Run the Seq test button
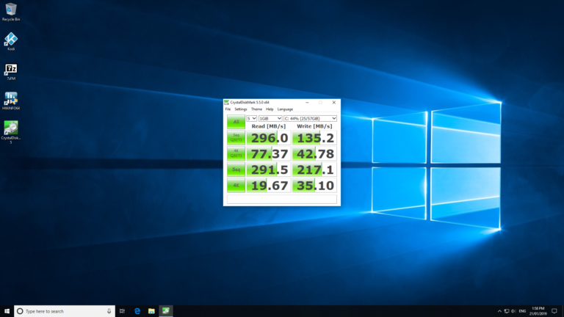 click(236, 170)
